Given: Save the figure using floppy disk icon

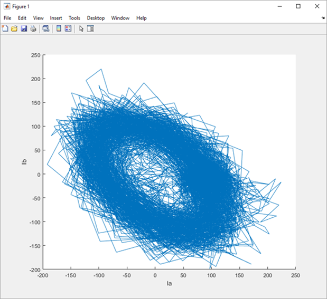Looking at the screenshot, I should (x=24, y=28).
